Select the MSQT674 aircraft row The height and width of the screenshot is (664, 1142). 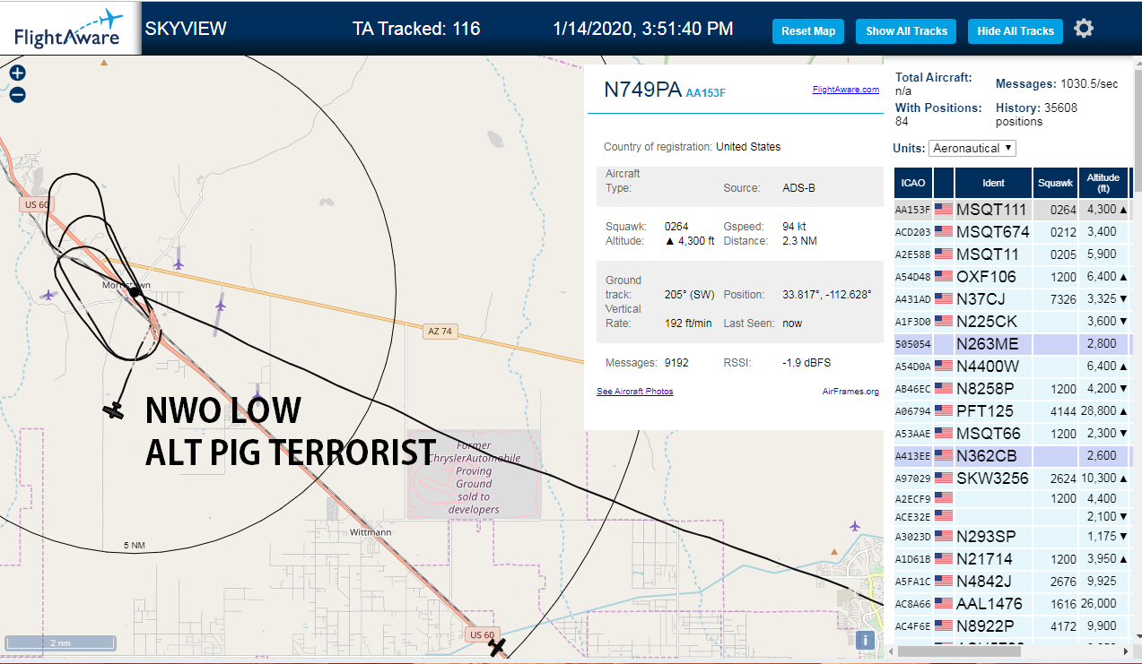pos(1012,232)
